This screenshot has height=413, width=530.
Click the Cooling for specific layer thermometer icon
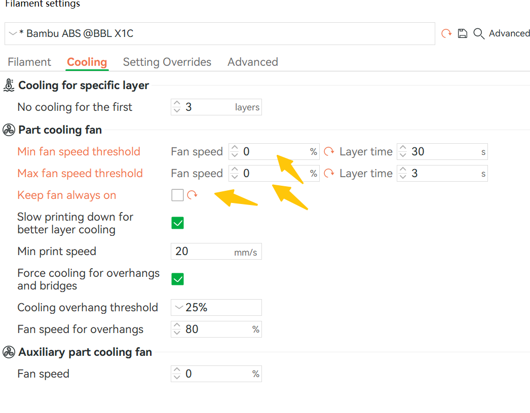8,85
